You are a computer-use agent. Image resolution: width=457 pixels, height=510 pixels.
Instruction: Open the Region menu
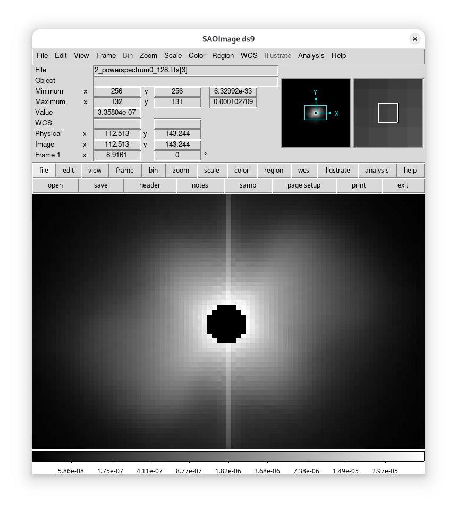coord(223,55)
